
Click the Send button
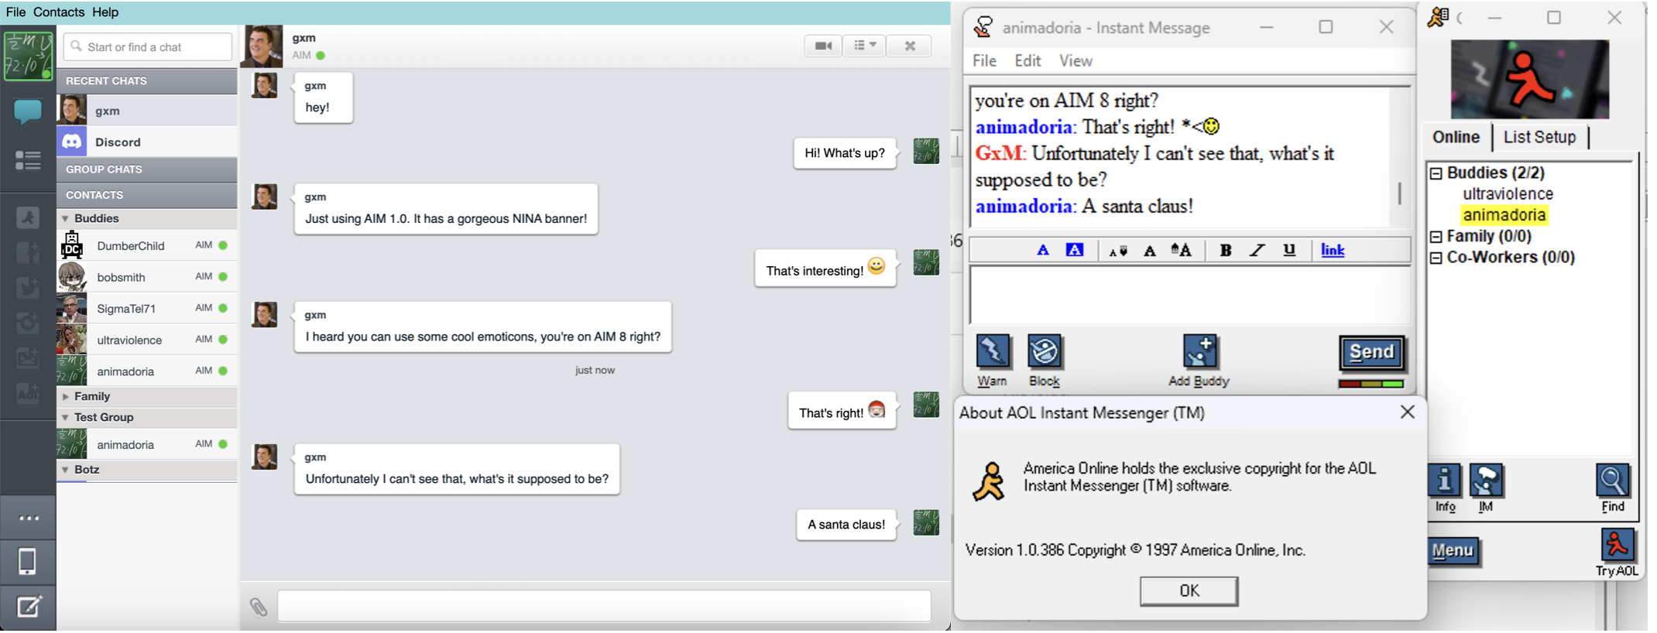click(1372, 352)
